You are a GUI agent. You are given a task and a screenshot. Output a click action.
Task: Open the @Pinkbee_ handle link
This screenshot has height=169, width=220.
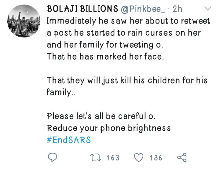143,9
